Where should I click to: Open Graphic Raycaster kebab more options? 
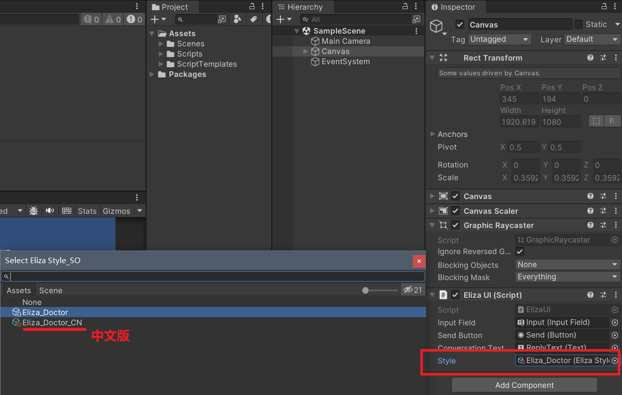tap(615, 225)
